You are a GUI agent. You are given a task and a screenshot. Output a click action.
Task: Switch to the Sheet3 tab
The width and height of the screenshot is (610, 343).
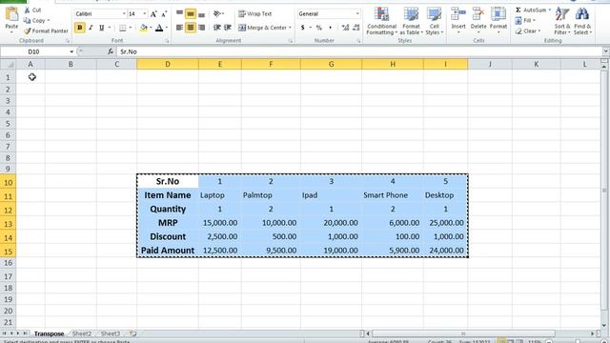coord(111,333)
